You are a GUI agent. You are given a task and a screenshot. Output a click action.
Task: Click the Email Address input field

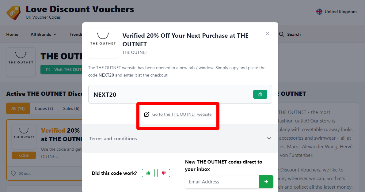222,182
